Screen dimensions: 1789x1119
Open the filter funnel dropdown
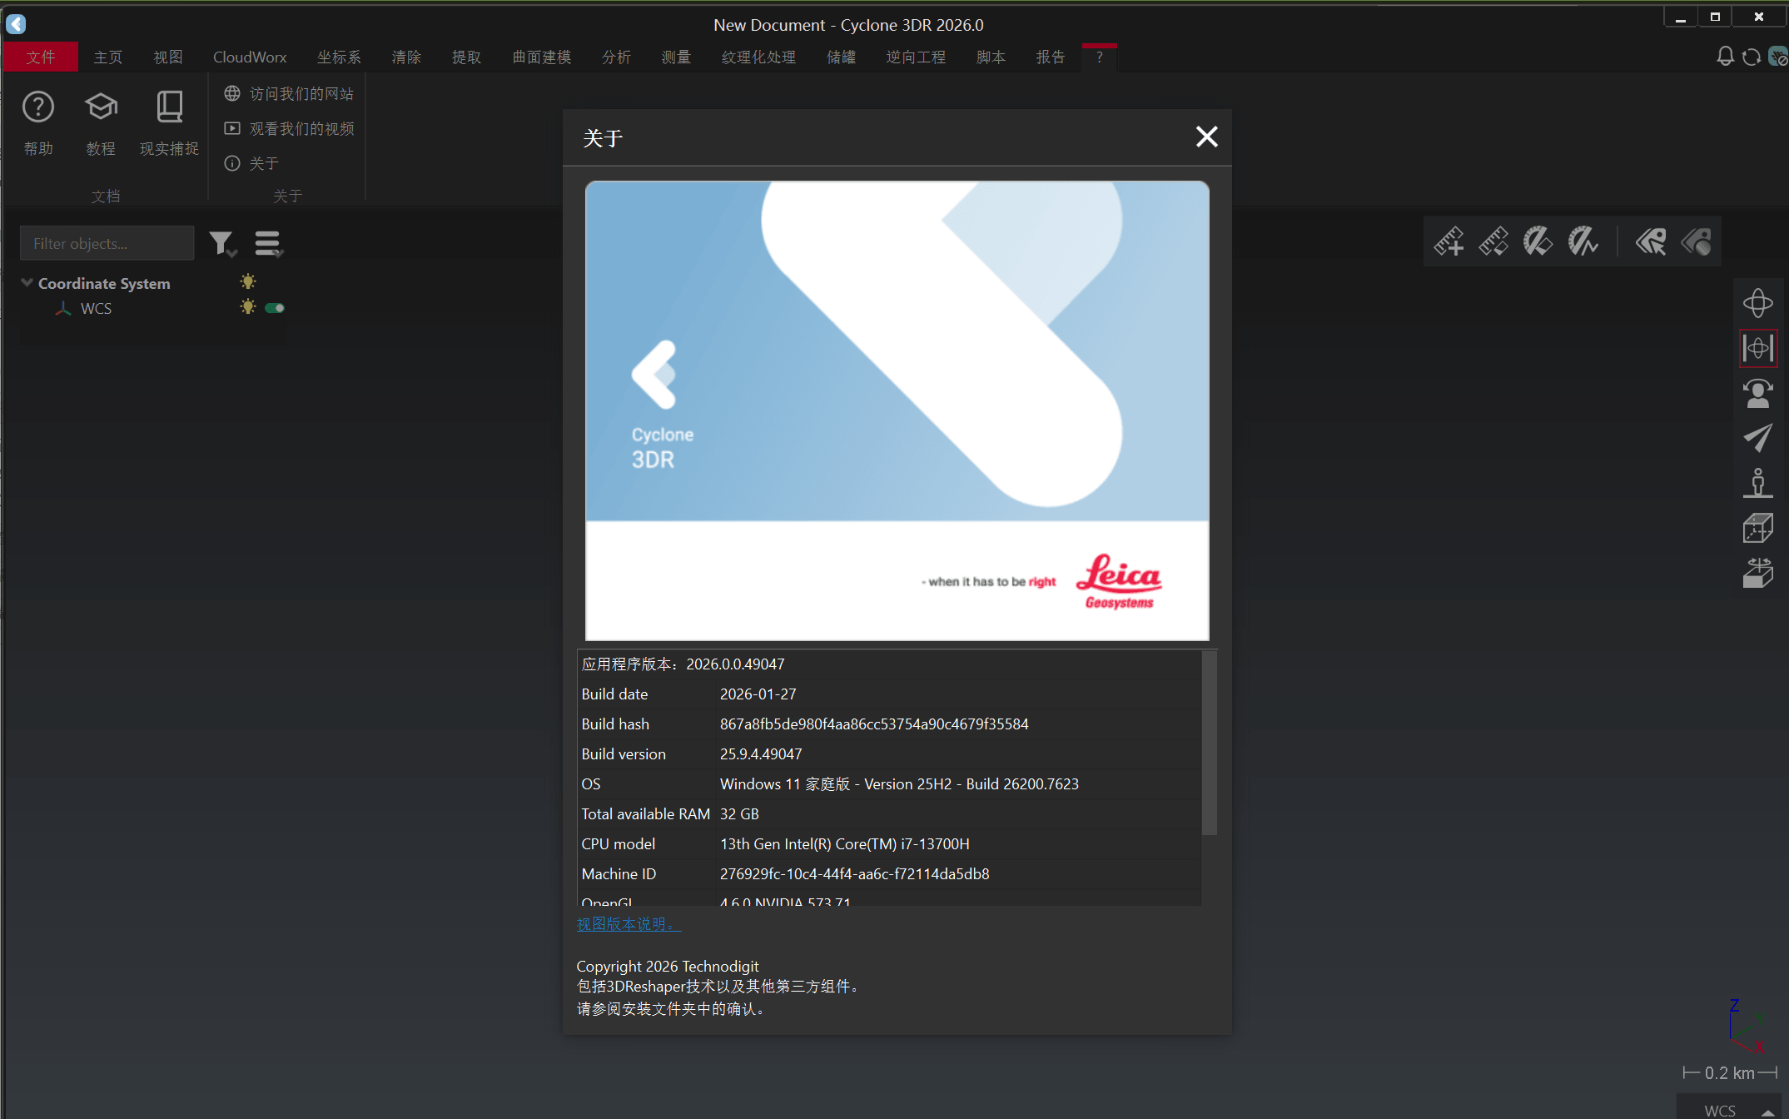(222, 243)
